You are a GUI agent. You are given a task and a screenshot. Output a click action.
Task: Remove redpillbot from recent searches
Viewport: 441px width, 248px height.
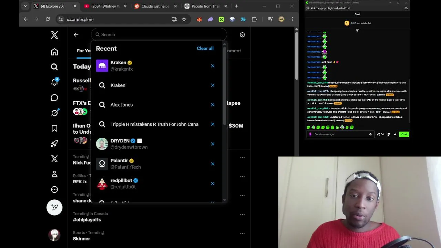(x=213, y=184)
